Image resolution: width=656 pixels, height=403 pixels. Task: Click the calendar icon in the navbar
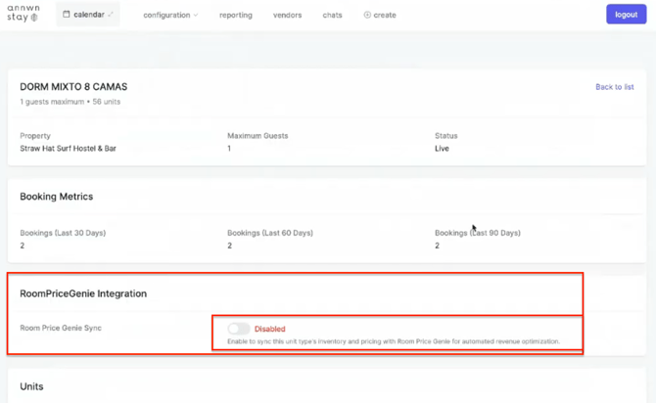tap(67, 15)
